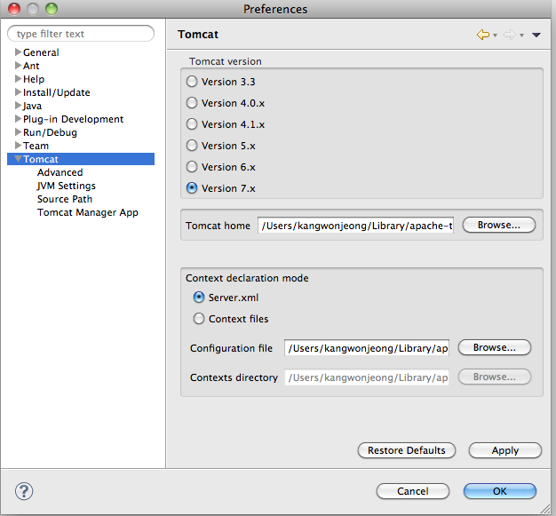The width and height of the screenshot is (556, 516).
Task: Select Tomcat Version 4.0.x
Action: point(192,103)
